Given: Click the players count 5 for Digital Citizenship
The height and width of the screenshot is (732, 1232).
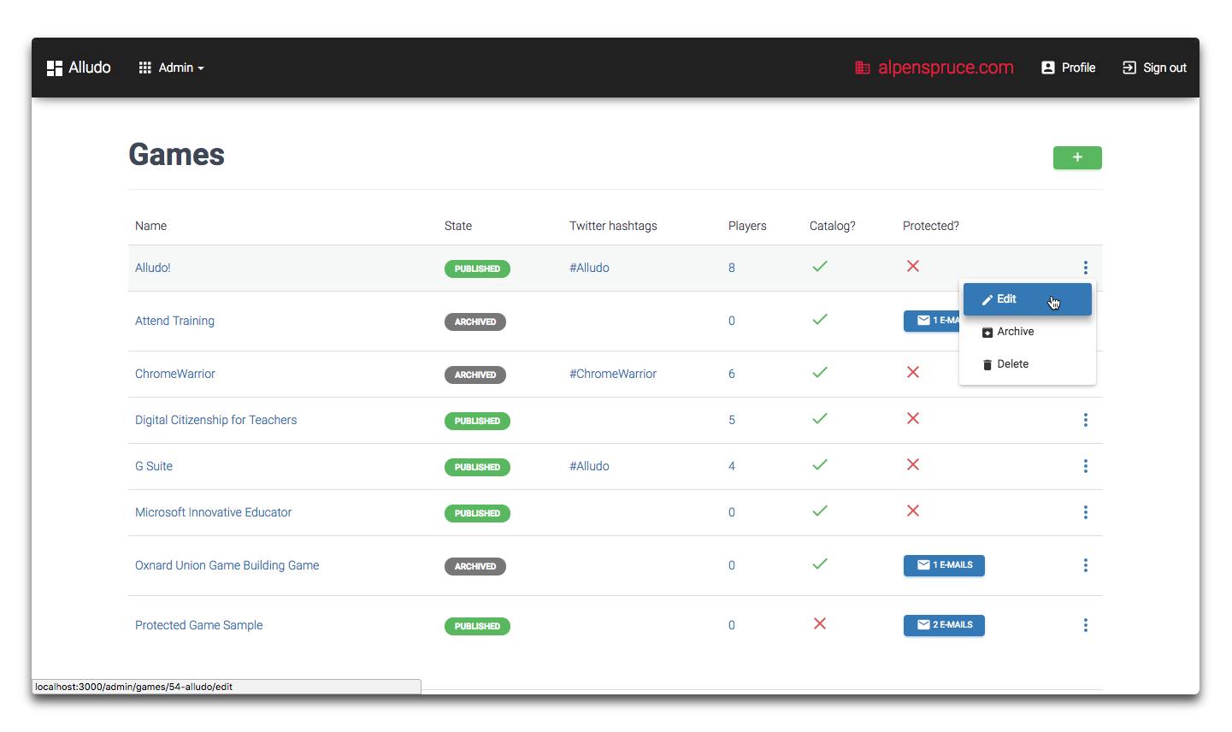Looking at the screenshot, I should [x=732, y=420].
